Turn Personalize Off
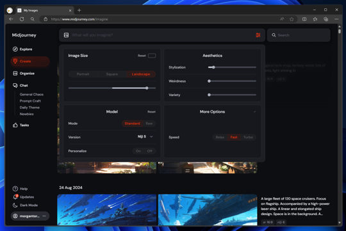 149,151
